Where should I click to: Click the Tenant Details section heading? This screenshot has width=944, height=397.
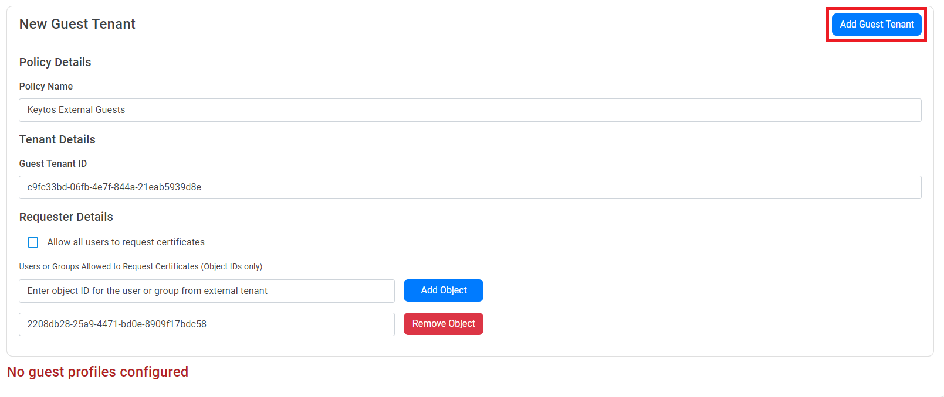click(57, 139)
